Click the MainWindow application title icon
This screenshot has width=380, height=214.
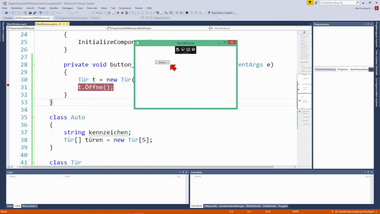137,43
